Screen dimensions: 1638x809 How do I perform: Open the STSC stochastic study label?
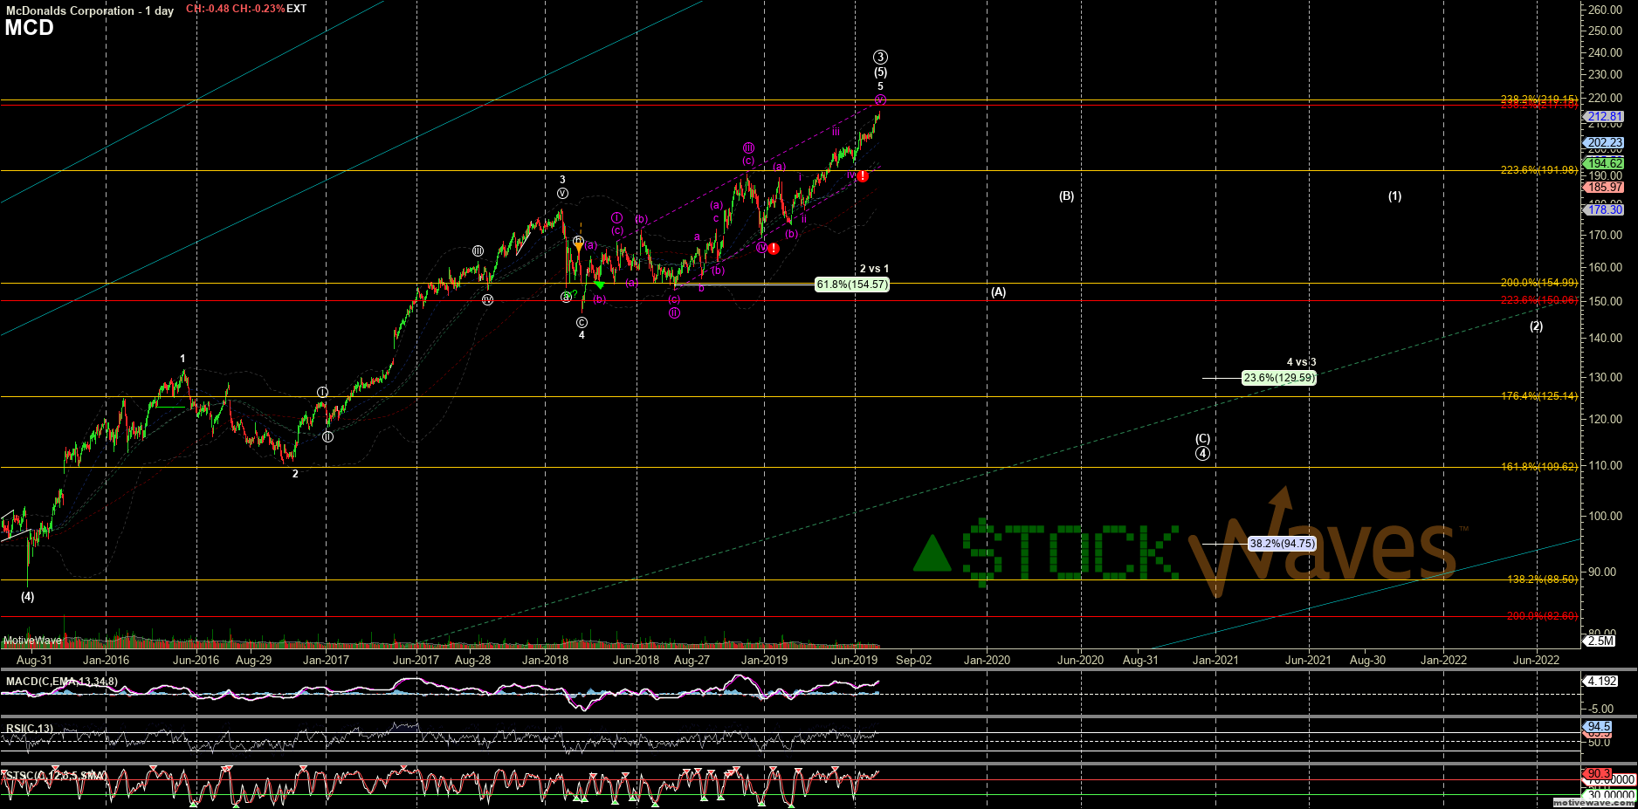(x=56, y=775)
